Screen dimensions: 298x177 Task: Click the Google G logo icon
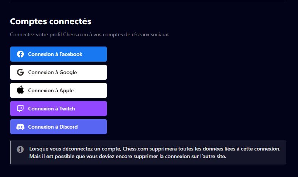point(20,72)
